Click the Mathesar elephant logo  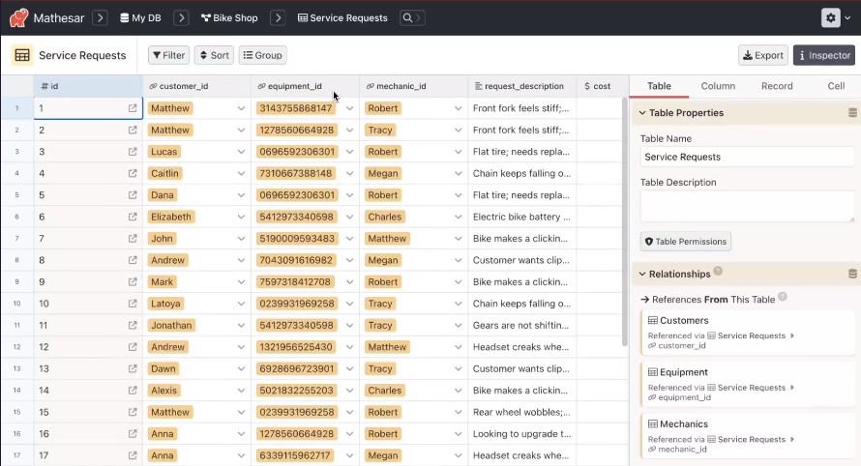(18, 18)
